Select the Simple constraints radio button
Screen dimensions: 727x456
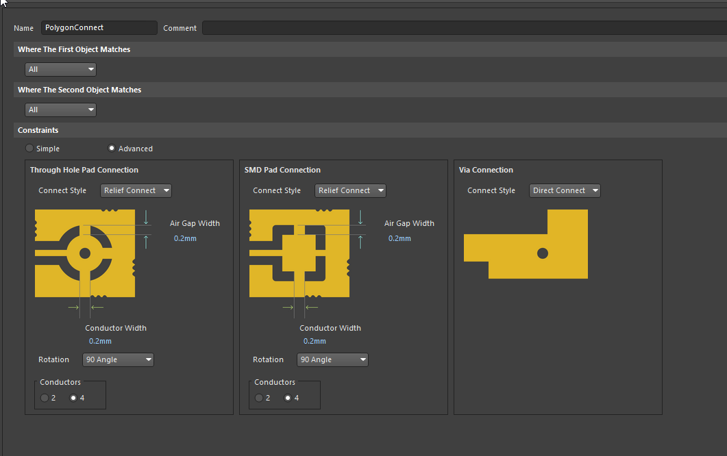click(29, 149)
